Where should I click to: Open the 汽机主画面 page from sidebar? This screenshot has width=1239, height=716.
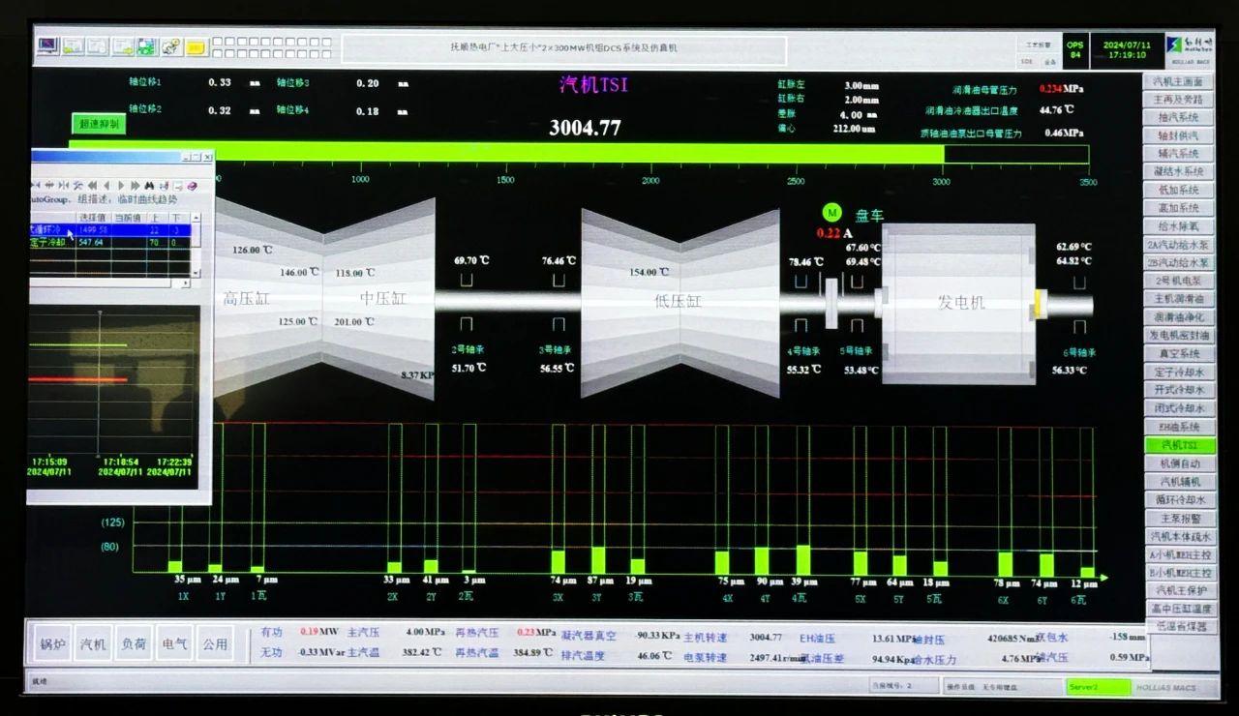(1178, 81)
